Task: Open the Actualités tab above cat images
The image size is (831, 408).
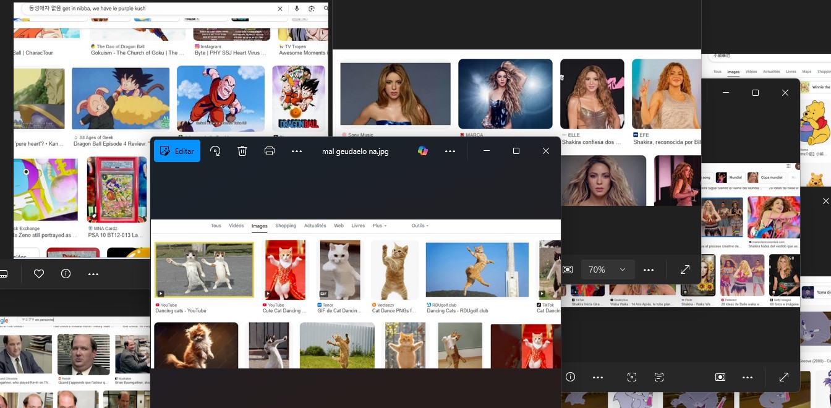Action: 315,226
